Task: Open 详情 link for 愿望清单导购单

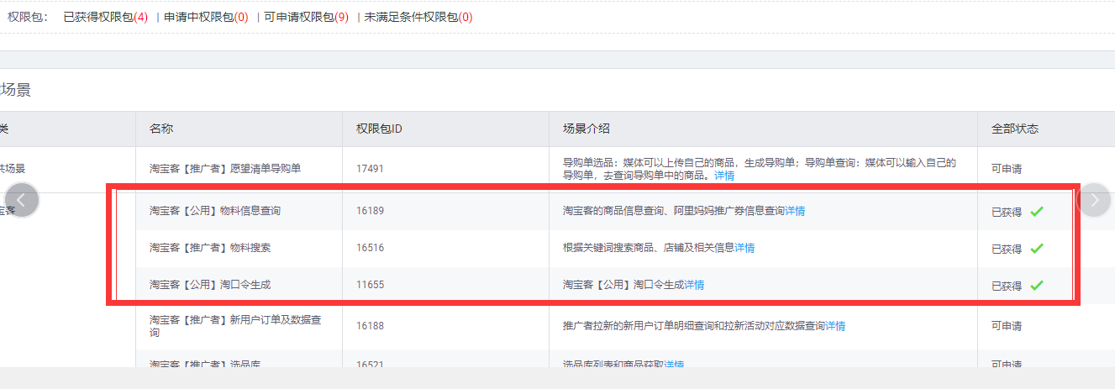Action: pos(724,176)
